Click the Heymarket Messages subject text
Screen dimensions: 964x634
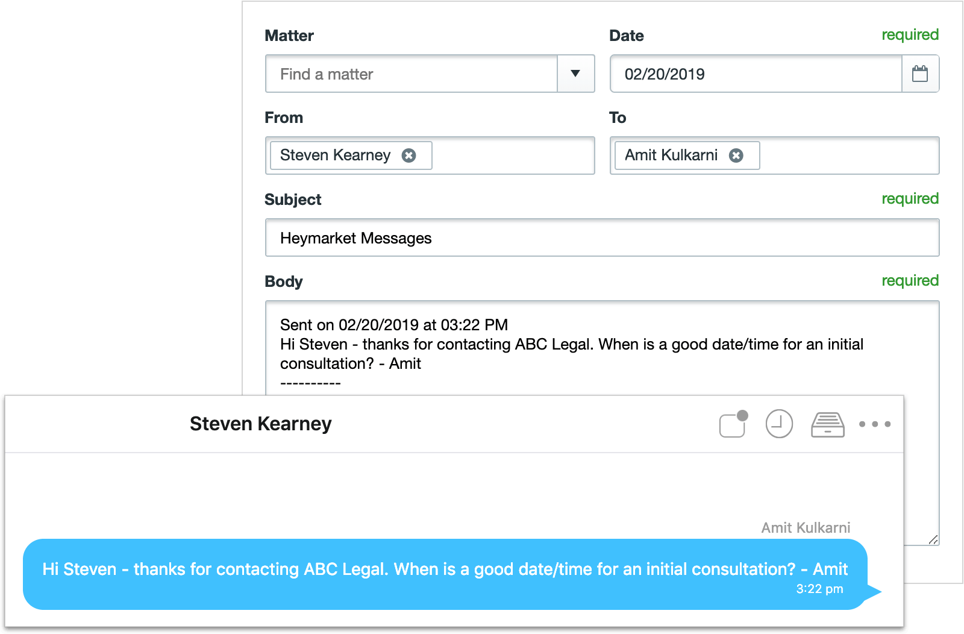355,237
